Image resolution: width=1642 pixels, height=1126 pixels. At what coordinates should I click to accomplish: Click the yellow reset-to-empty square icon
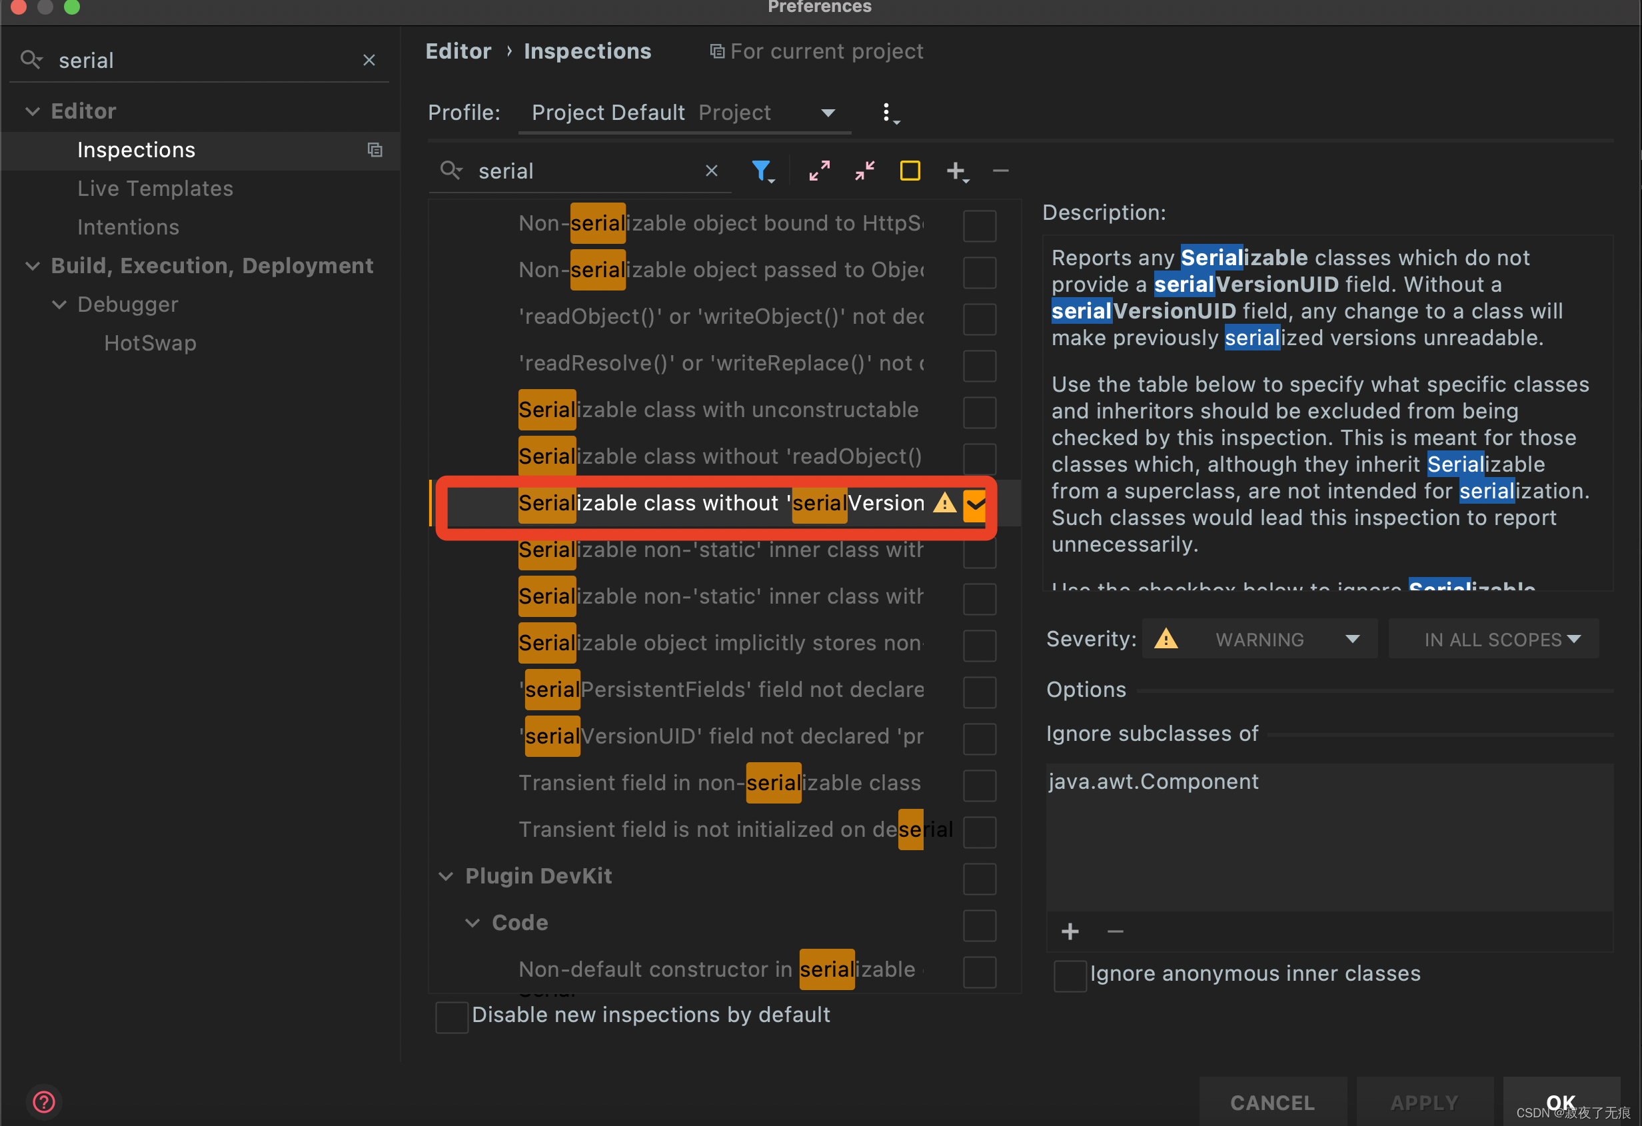pos(910,171)
